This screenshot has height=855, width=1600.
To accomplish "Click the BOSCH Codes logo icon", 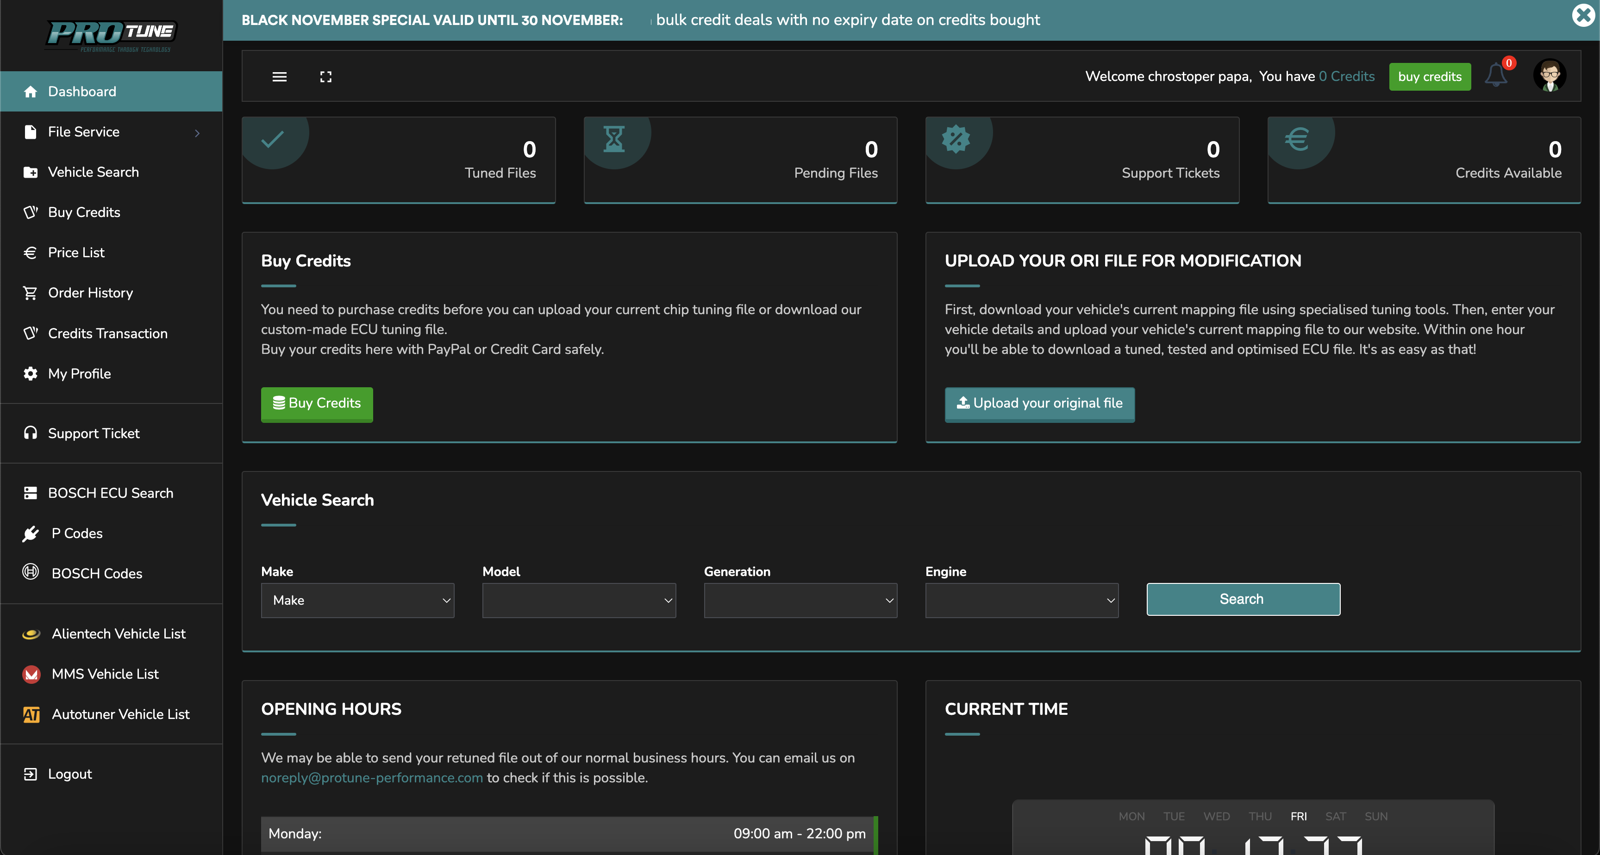I will tap(31, 572).
